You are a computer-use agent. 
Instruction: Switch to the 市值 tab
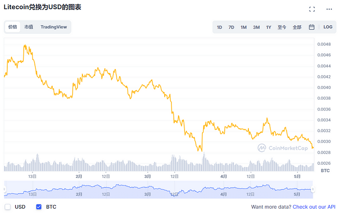[29, 27]
